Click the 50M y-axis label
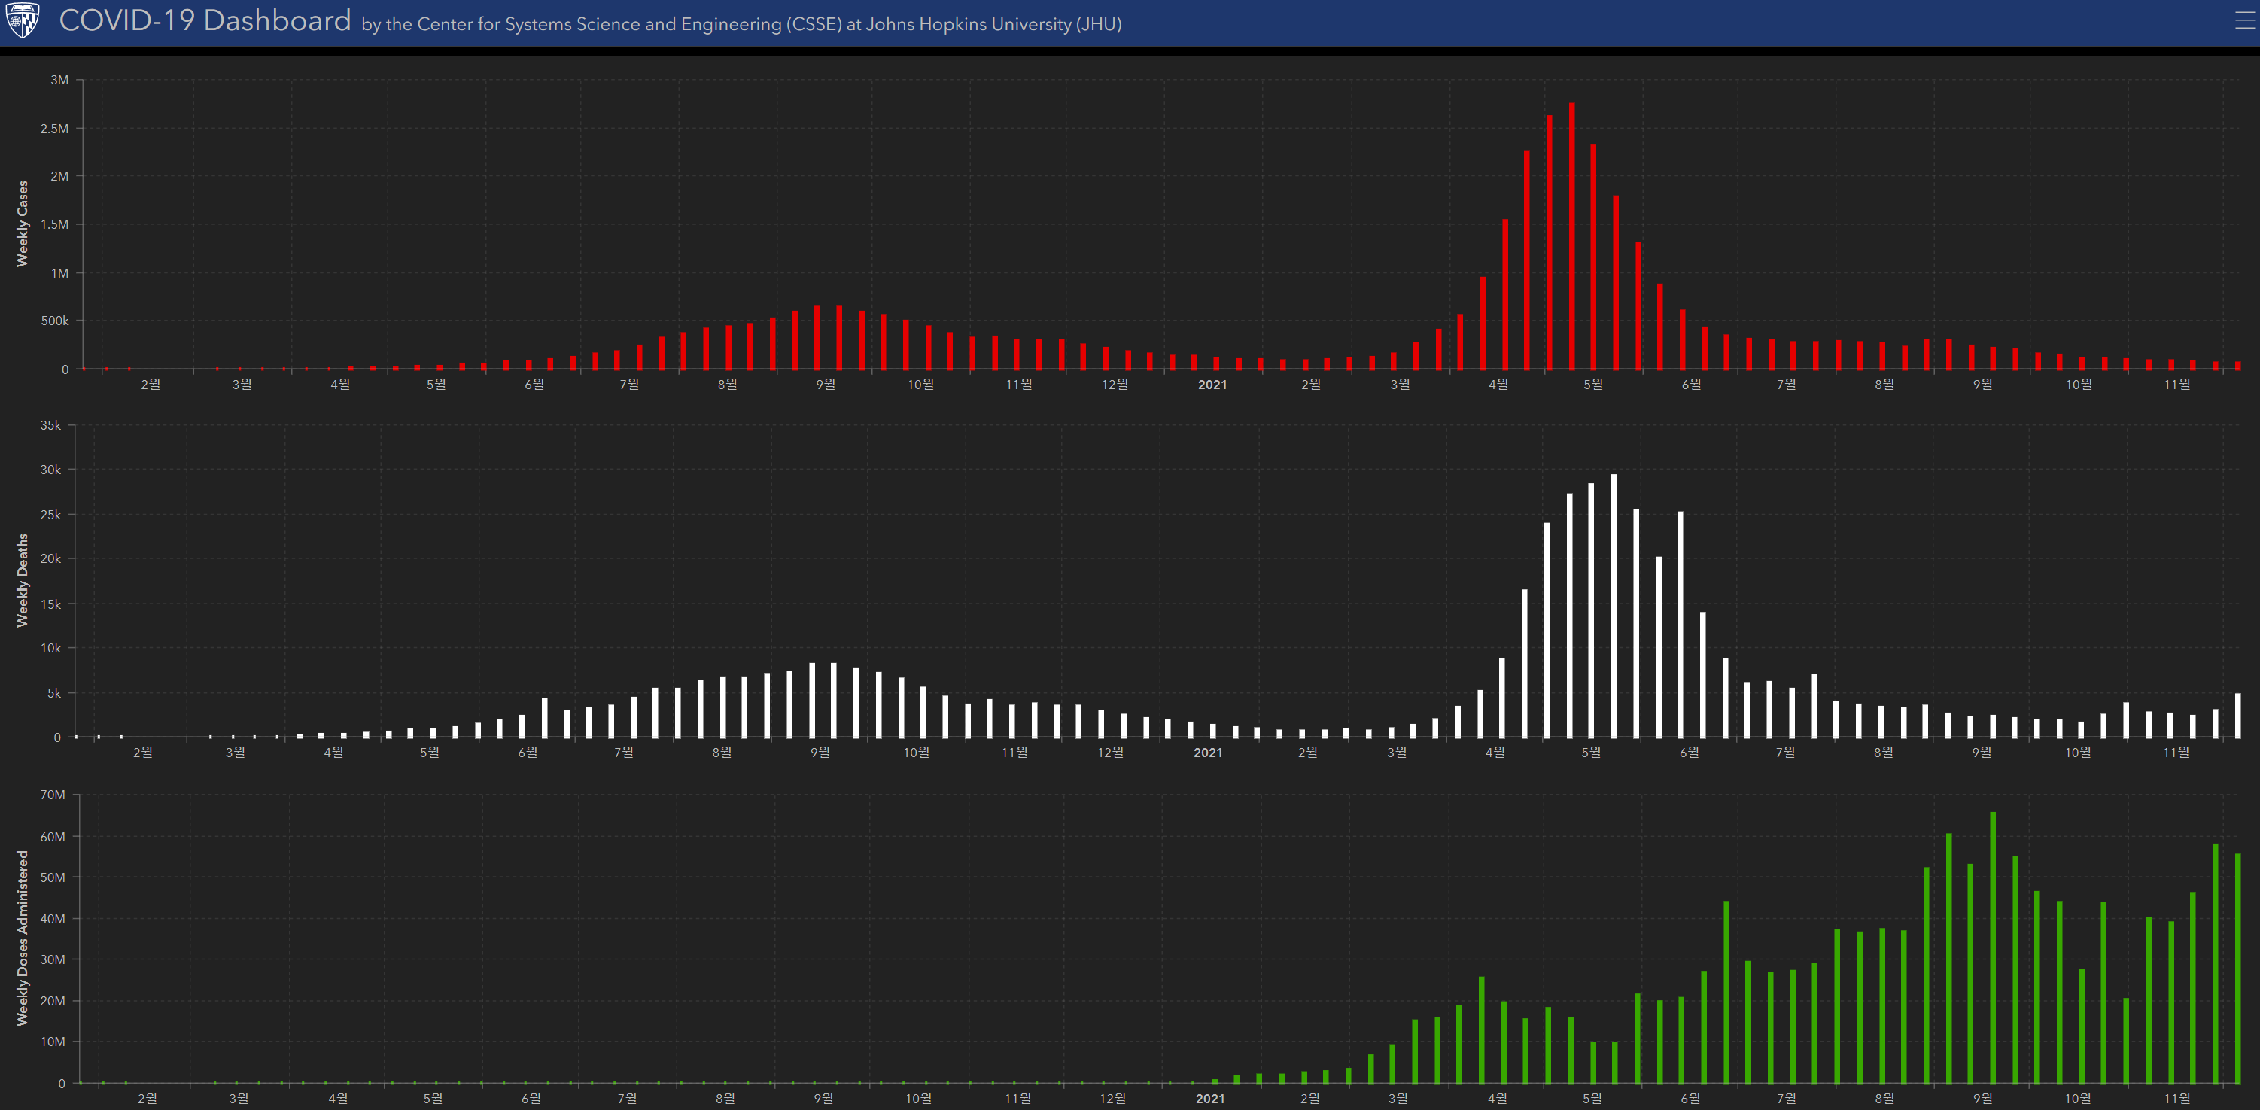Viewport: 2260px width, 1110px height. 53,877
